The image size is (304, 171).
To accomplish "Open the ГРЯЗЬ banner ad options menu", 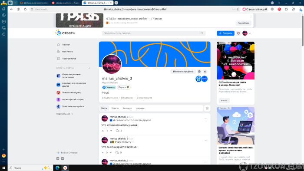I will [251, 16].
